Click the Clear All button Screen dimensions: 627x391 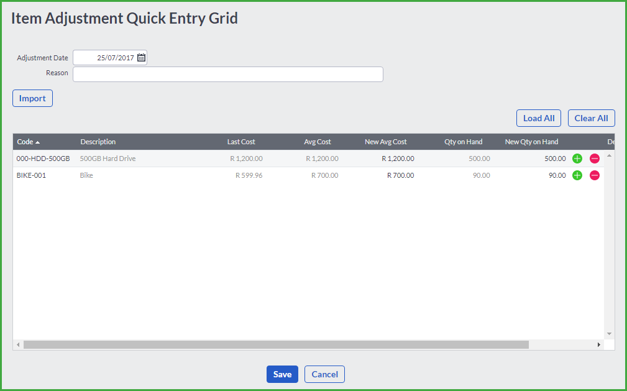592,118
